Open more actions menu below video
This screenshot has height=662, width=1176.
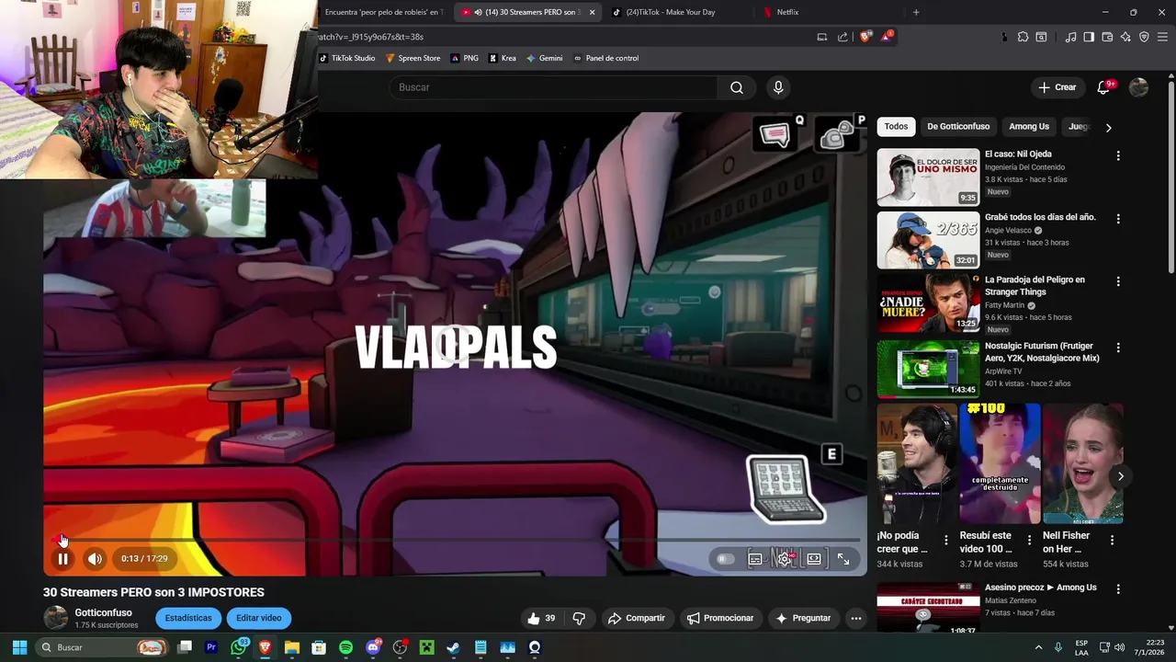[x=856, y=619]
